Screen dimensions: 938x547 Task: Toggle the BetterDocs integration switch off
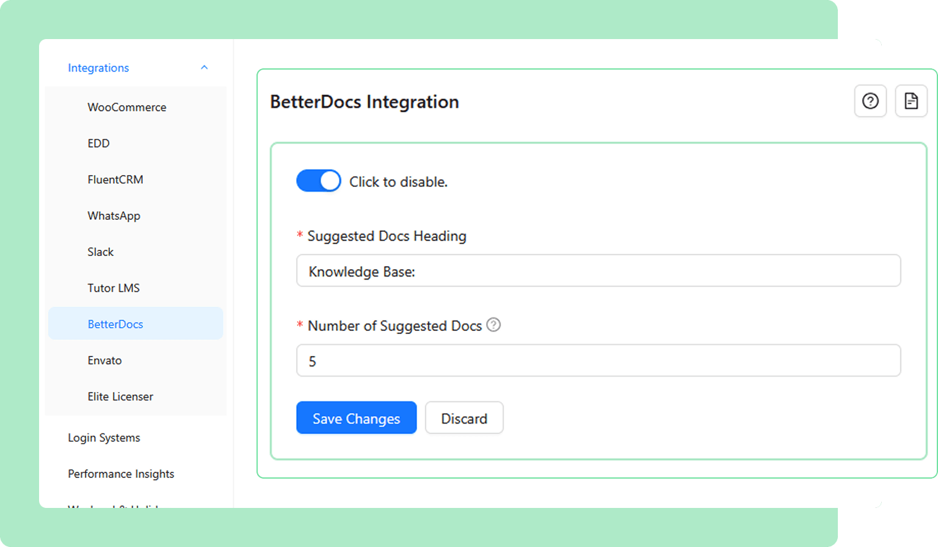[319, 181]
